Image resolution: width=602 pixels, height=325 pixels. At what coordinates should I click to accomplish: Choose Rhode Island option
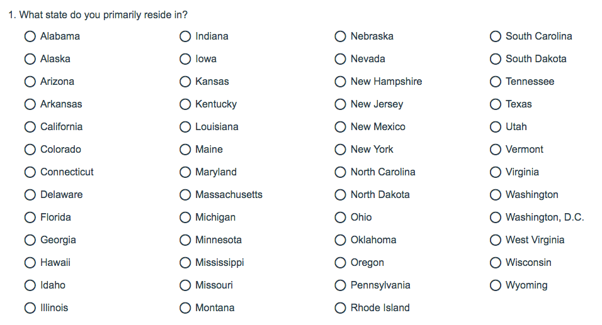pos(341,308)
